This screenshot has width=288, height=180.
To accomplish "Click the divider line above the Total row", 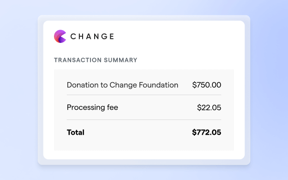I will click(144, 120).
